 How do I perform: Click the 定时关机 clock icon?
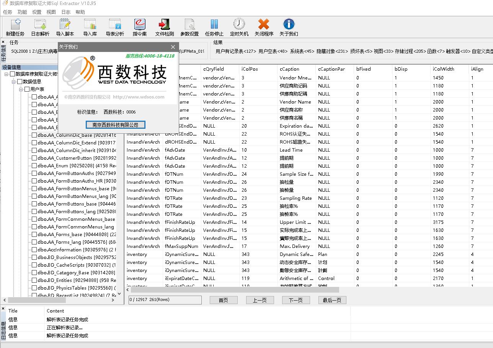coord(239,27)
